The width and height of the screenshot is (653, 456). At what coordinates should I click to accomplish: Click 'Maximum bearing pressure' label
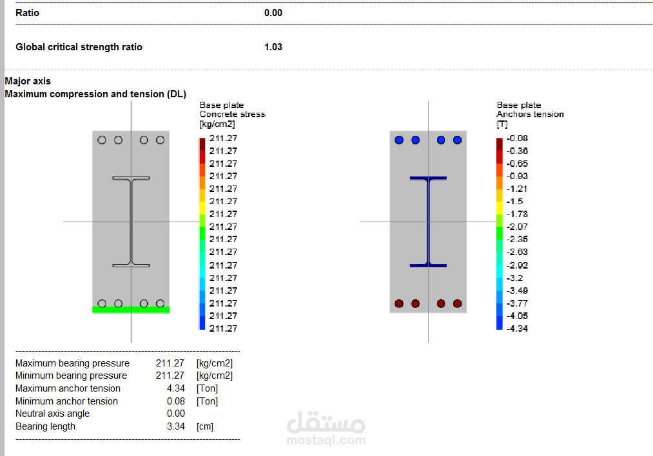[x=72, y=363]
